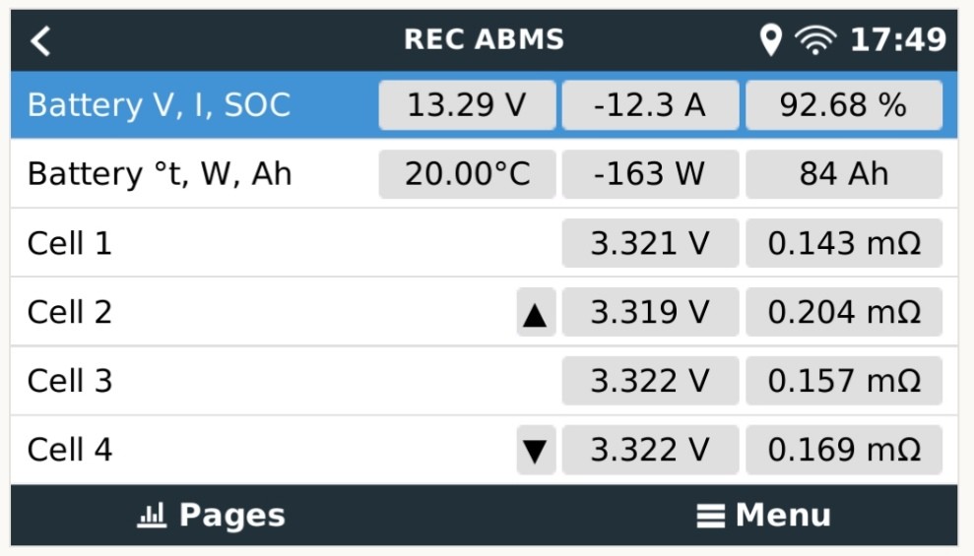Click the -163 W power value
Viewport: 974px width, 556px height.
point(650,174)
